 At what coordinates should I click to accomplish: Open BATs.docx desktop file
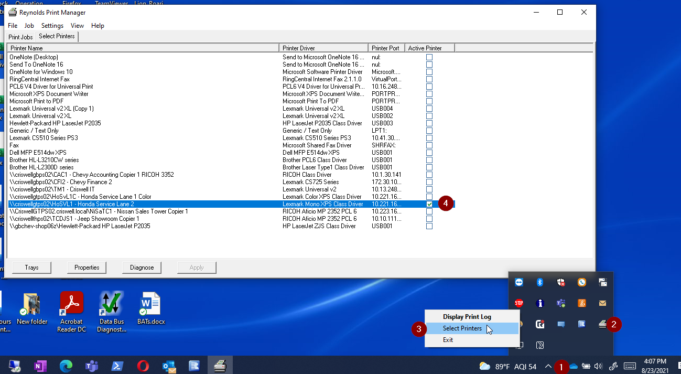coord(151,308)
